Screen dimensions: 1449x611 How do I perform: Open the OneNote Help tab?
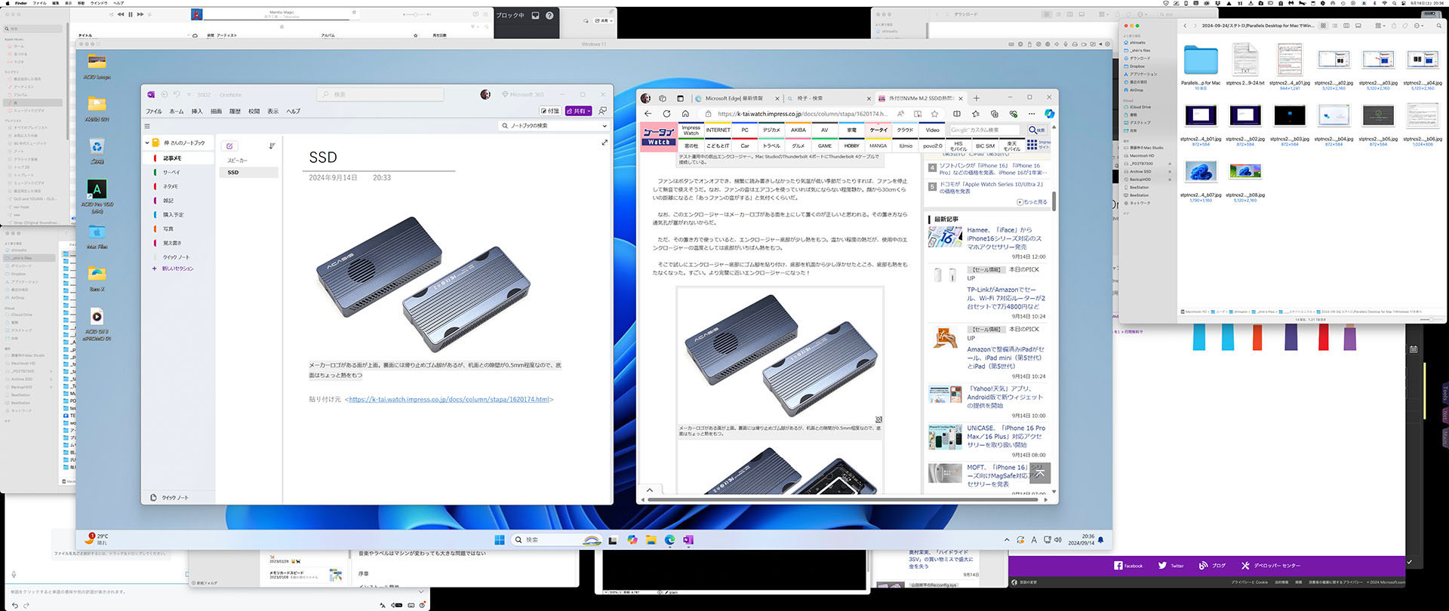click(x=293, y=111)
